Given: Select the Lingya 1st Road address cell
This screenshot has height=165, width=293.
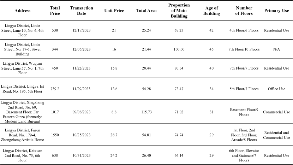Looking at the screenshot, I should point(22,89).
